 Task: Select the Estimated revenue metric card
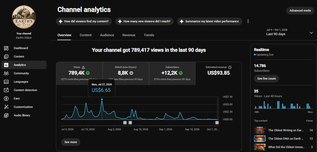[218, 73]
